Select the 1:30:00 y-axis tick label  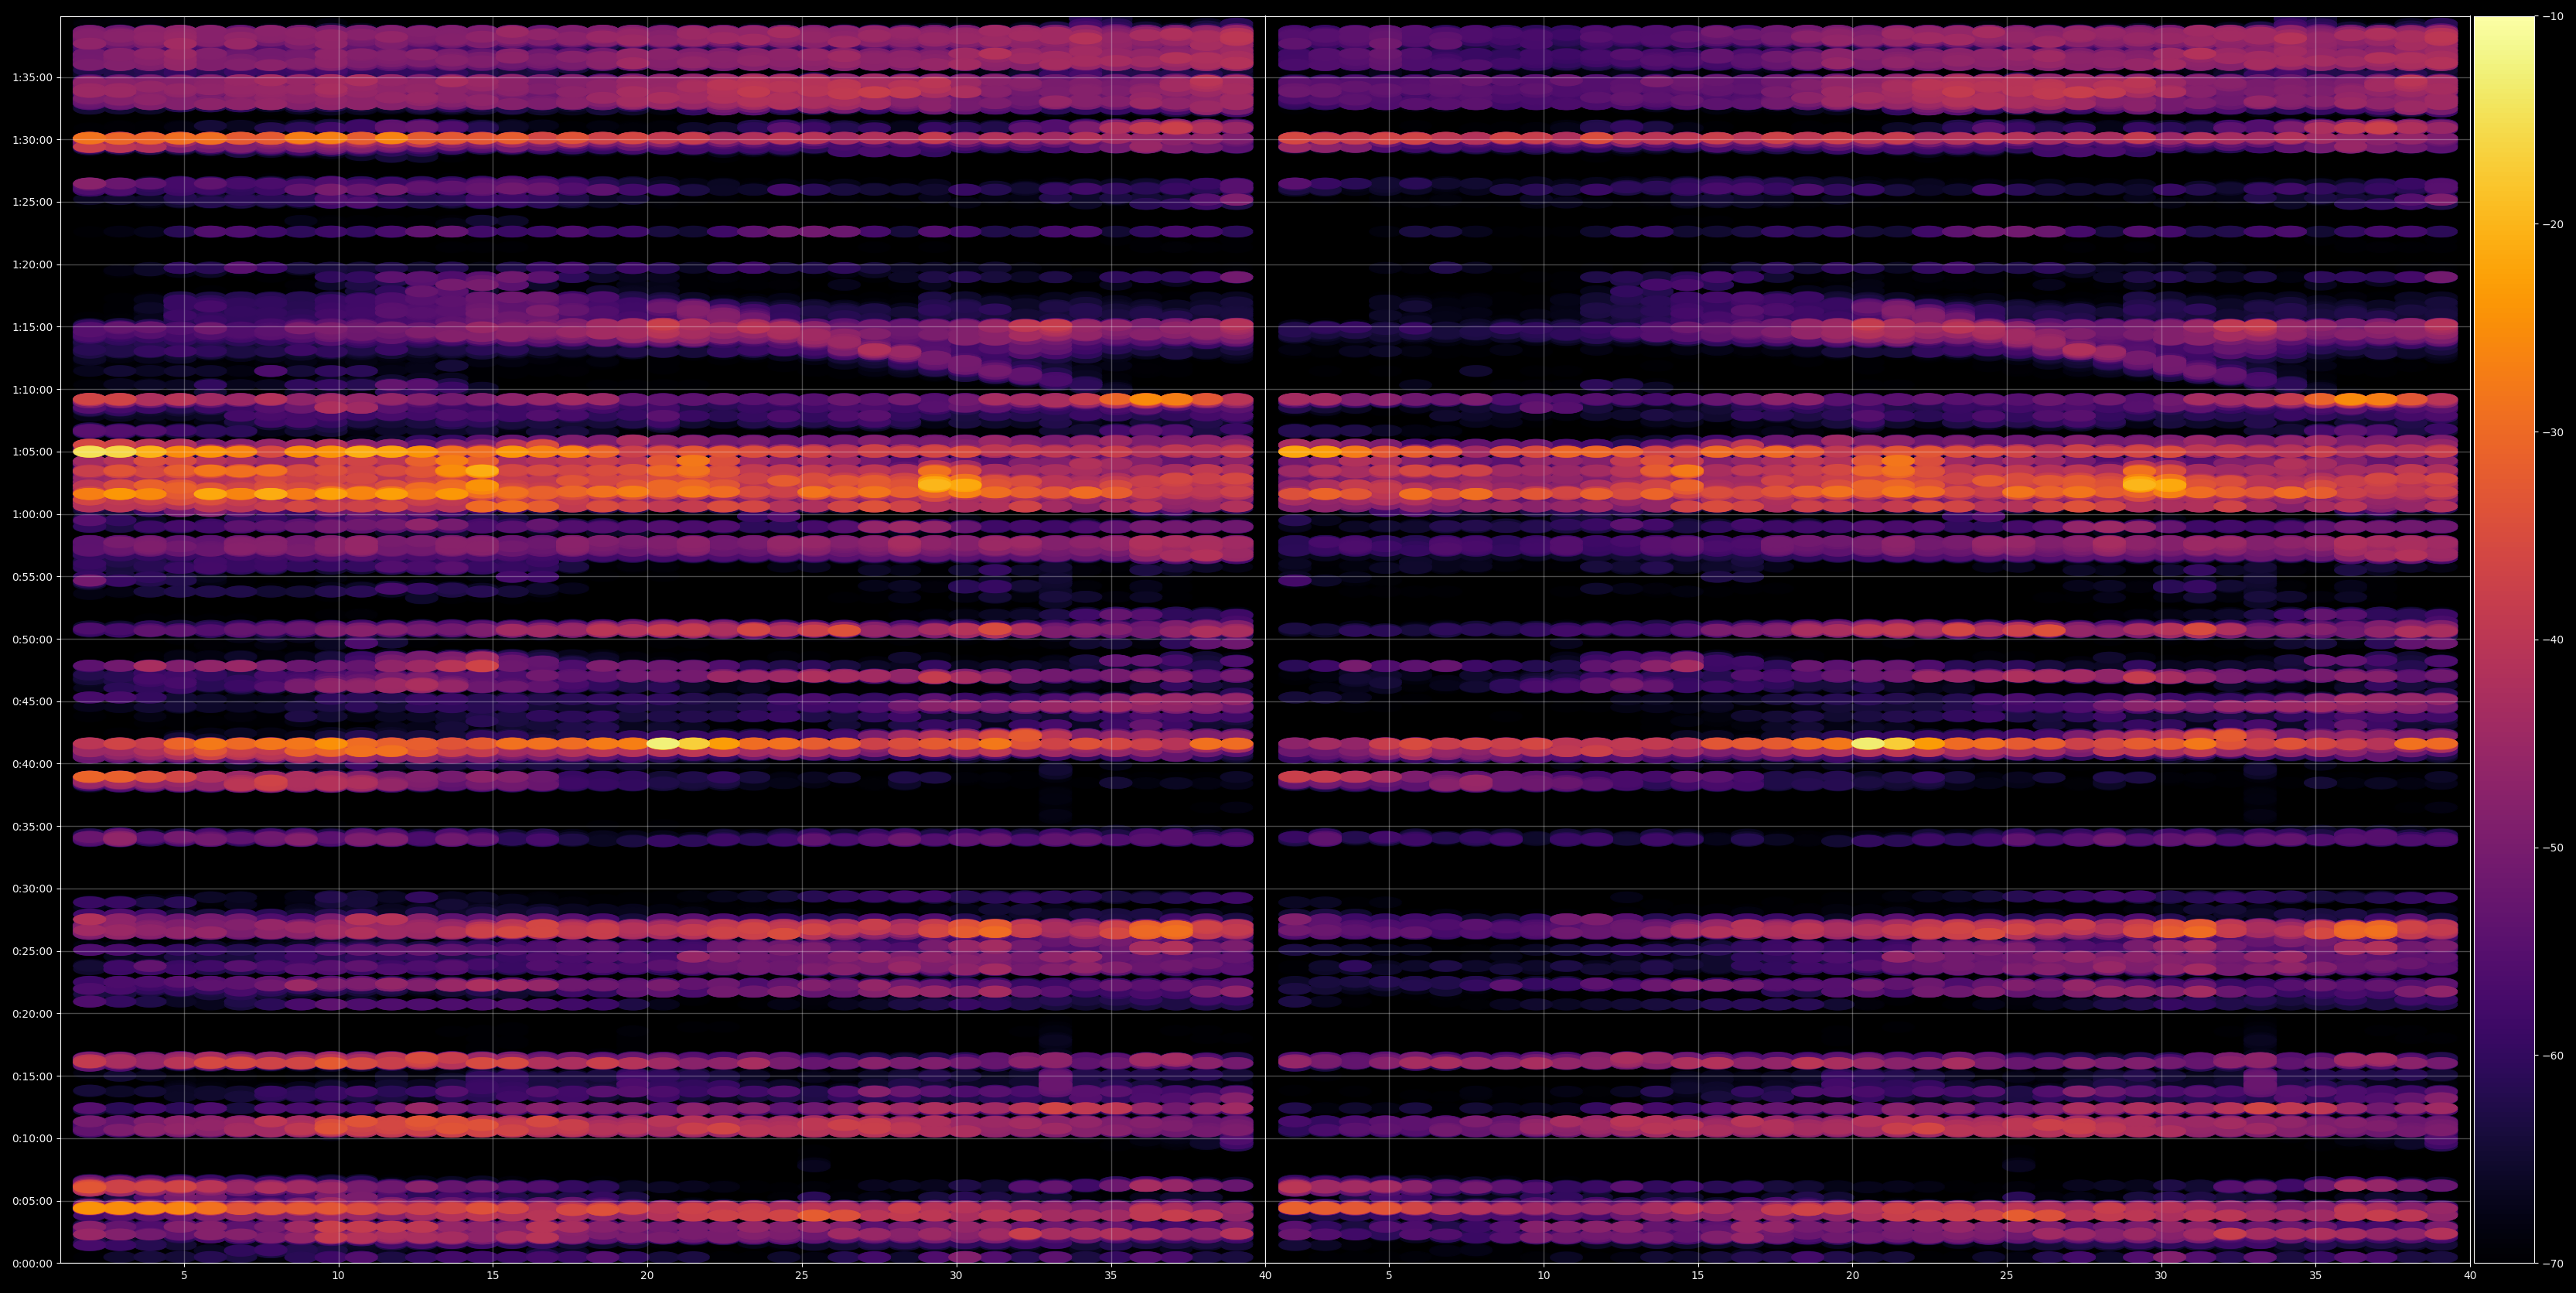33,140
